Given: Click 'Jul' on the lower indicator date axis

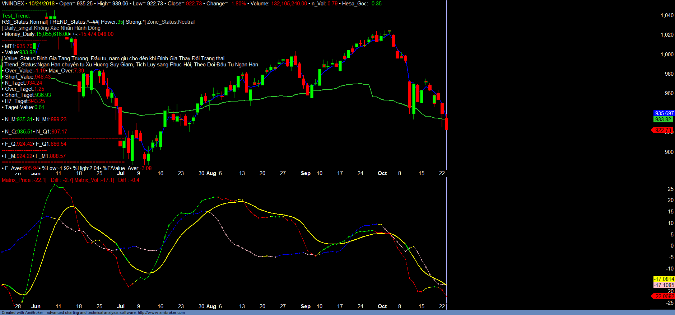Looking at the screenshot, I should tap(121, 306).
